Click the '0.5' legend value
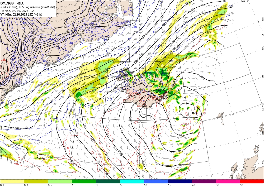This screenshot has height=187, width=264. coord(50,185)
